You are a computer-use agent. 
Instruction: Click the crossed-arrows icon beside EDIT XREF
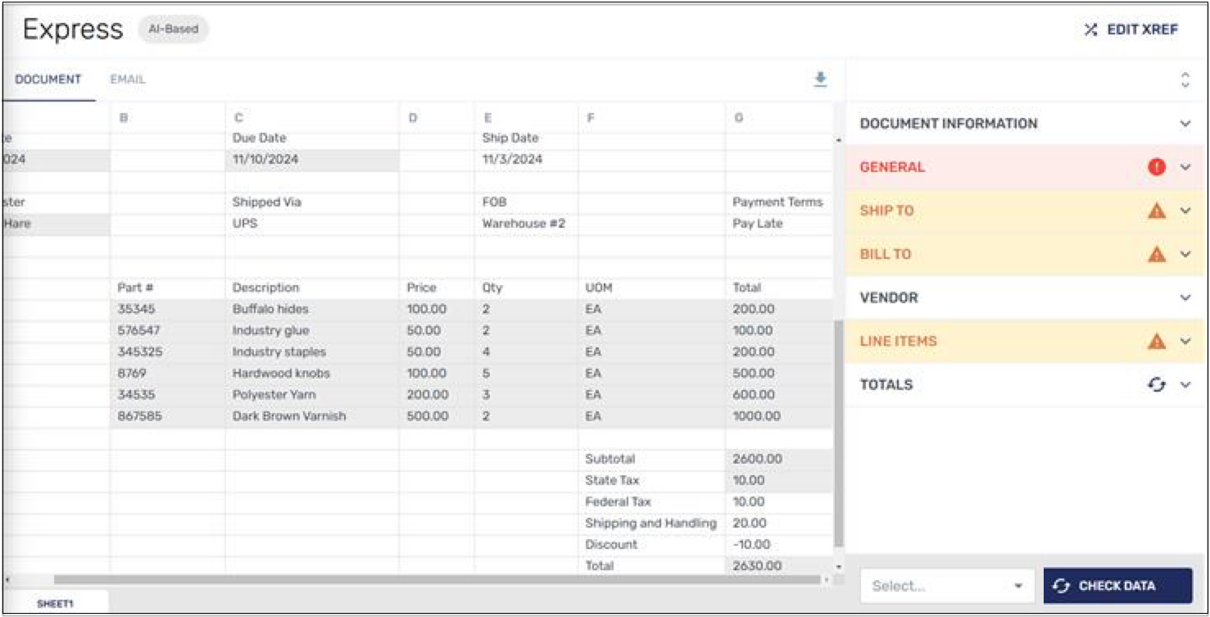point(1090,29)
